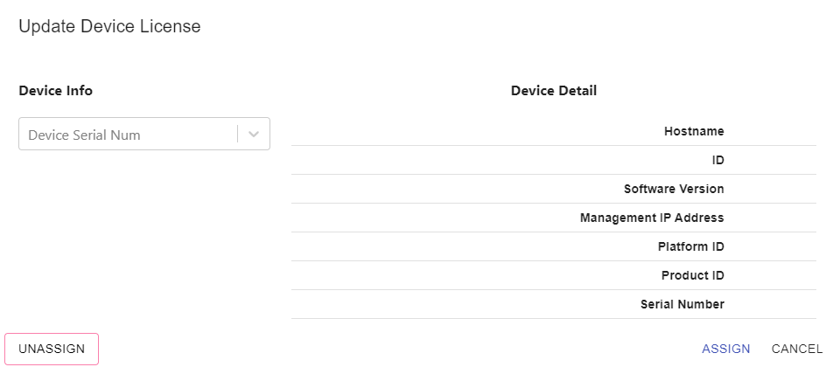
Task: Click the blank value beside Serial Number
Action: (770, 304)
